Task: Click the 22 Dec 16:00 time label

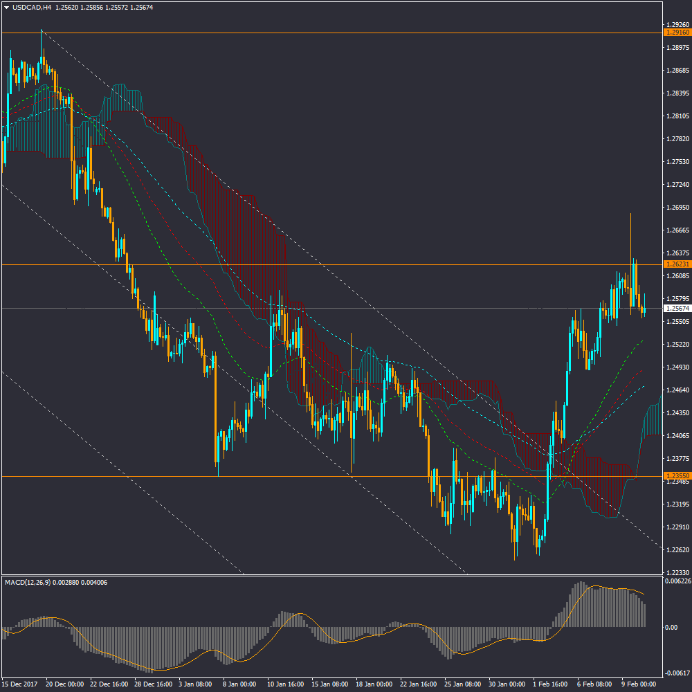Action: point(108,684)
